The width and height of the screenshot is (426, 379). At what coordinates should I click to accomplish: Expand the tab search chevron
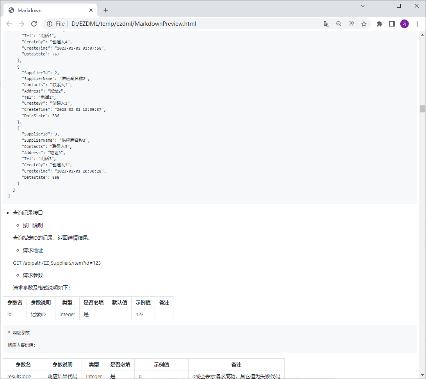[x=363, y=6]
